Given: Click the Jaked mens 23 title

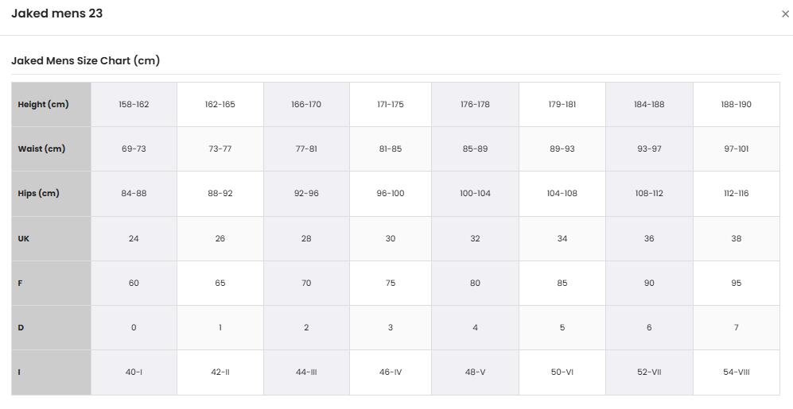Looking at the screenshot, I should (x=56, y=14).
